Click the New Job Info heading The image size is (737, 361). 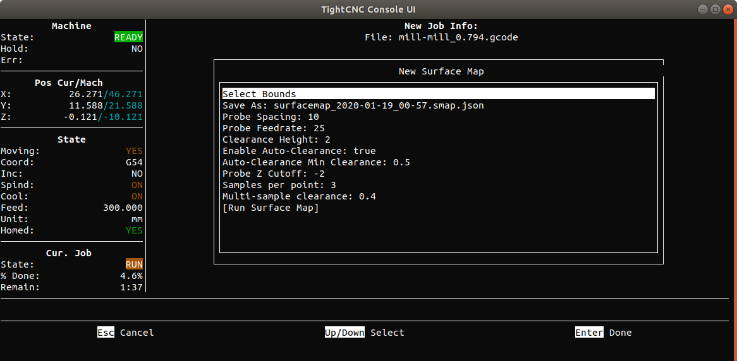[441, 27]
